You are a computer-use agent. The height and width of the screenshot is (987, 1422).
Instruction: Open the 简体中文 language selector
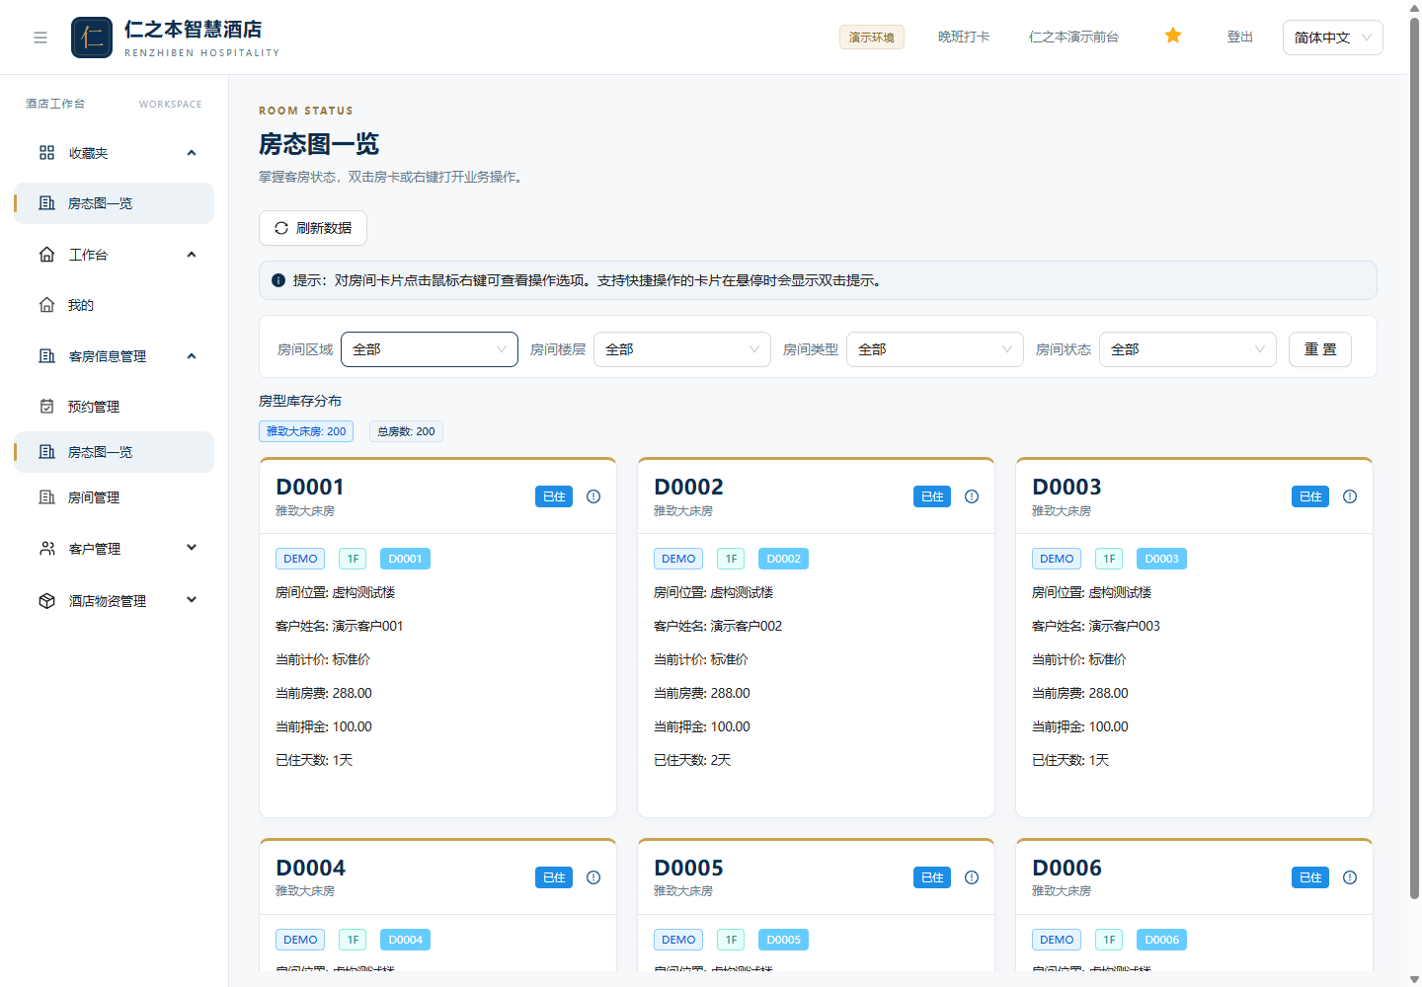click(x=1333, y=38)
